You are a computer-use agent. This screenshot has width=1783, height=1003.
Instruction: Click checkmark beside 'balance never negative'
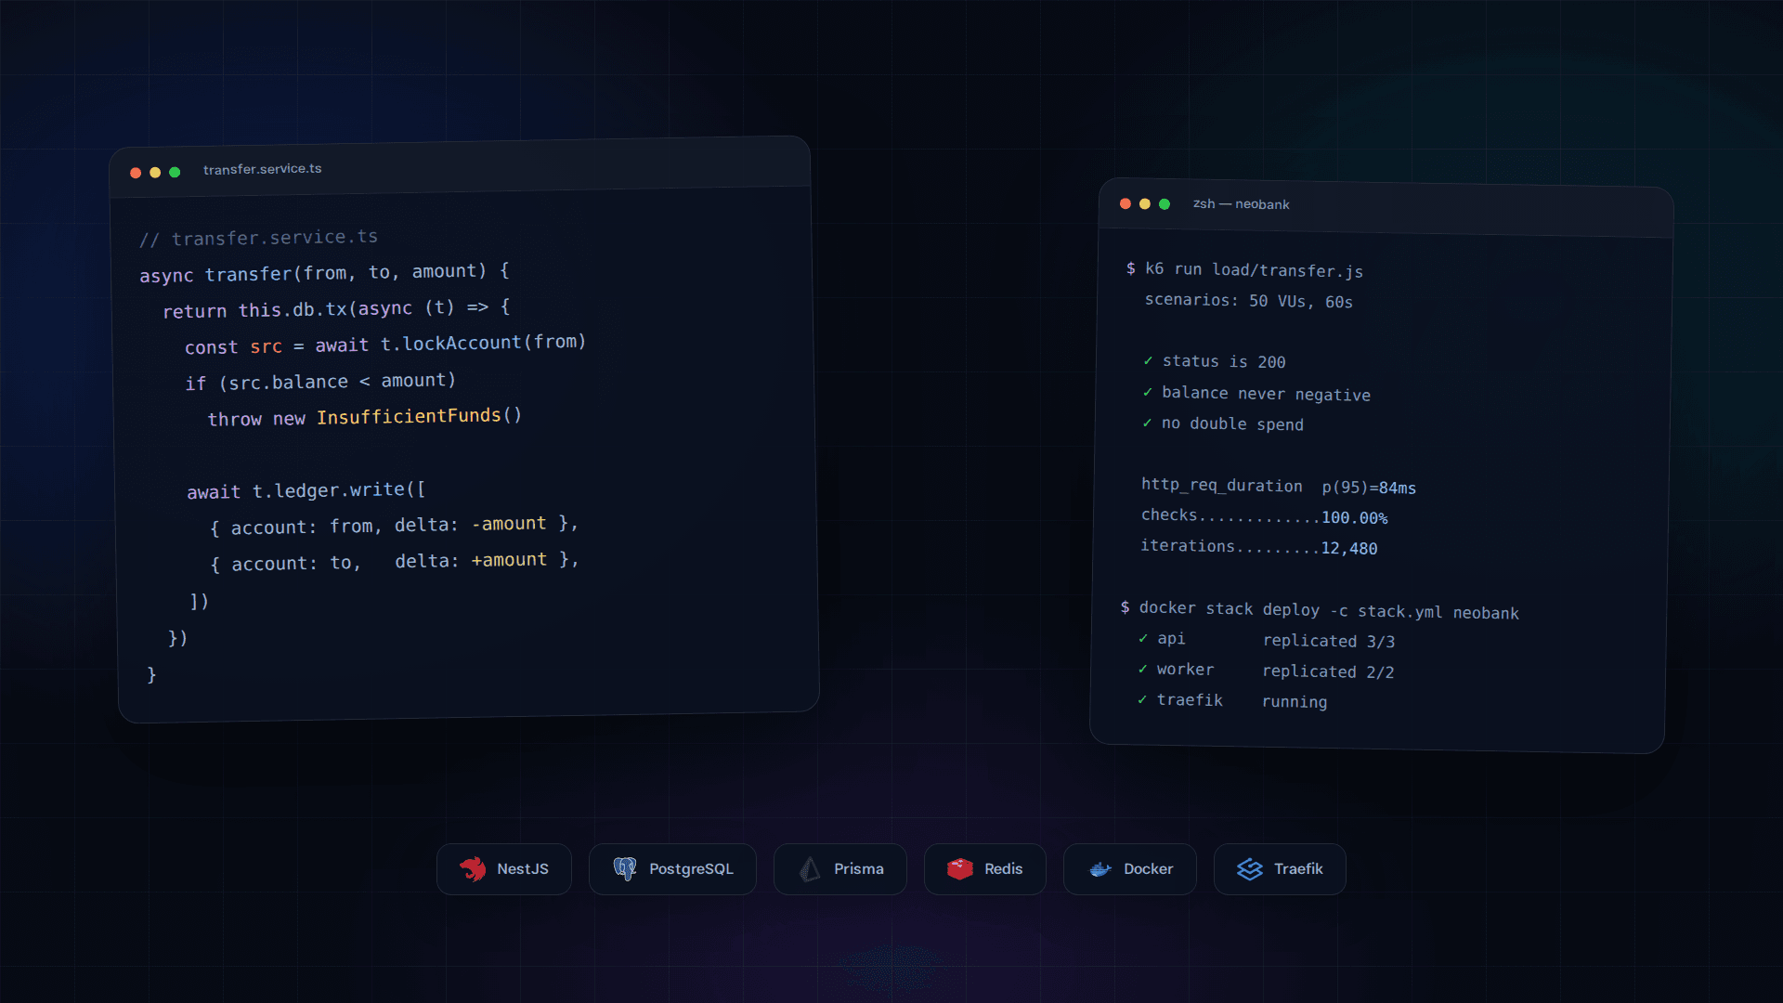click(1148, 392)
